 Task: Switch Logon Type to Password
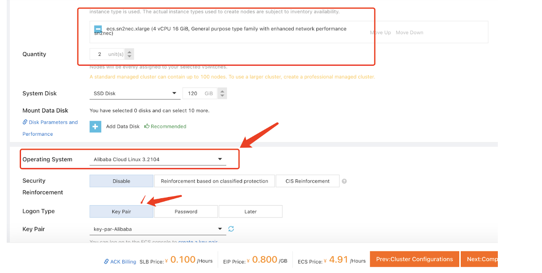(x=186, y=211)
